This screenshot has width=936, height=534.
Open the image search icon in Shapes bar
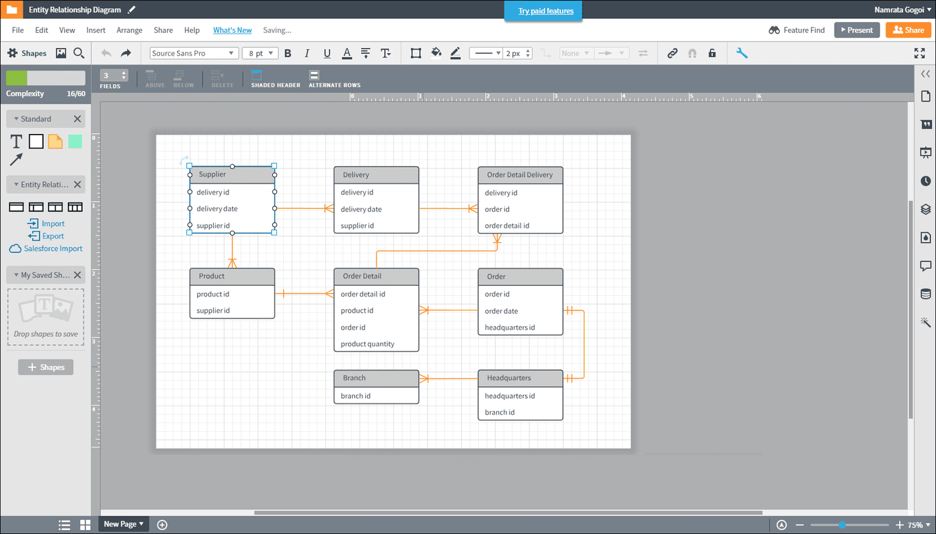61,53
